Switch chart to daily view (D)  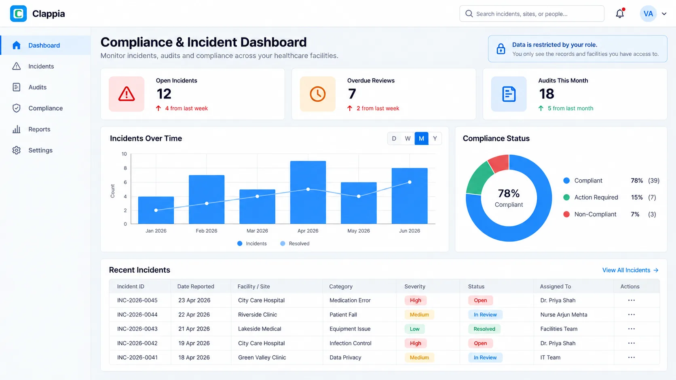click(x=394, y=139)
